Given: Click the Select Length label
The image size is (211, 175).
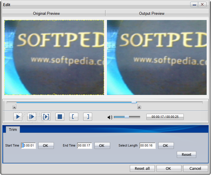Looking at the screenshot, I should point(128,145).
